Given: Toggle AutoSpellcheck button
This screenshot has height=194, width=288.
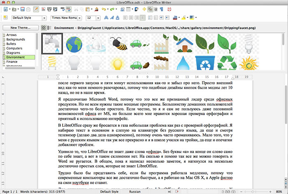Looking at the screenshot, I should (x=69, y=9).
